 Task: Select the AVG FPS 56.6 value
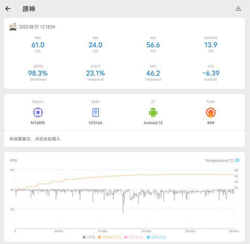[x=153, y=45]
